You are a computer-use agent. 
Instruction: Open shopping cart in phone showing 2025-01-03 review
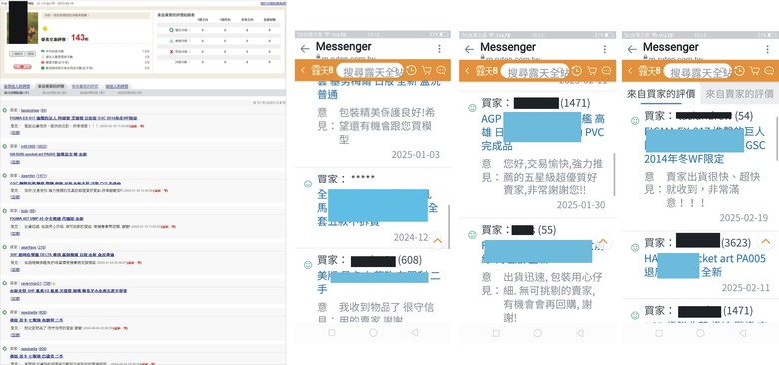click(427, 71)
